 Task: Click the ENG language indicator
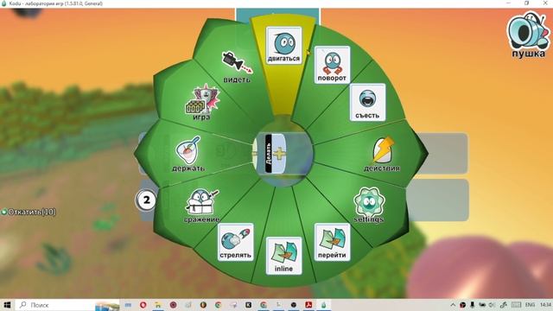[530, 305]
